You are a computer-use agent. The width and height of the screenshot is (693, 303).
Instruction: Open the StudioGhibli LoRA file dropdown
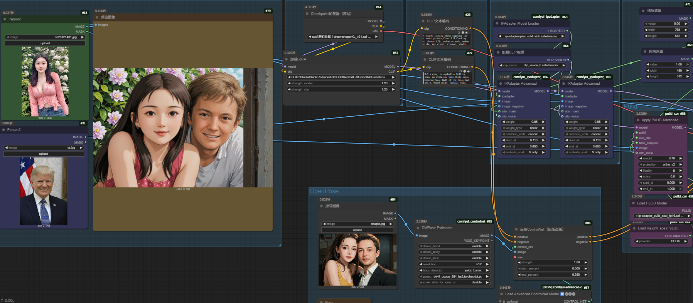click(341, 77)
